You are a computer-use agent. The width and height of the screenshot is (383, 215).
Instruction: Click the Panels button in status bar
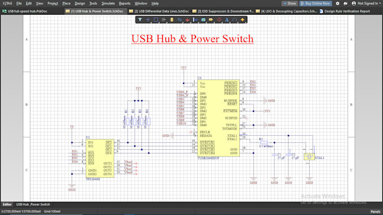376,212
